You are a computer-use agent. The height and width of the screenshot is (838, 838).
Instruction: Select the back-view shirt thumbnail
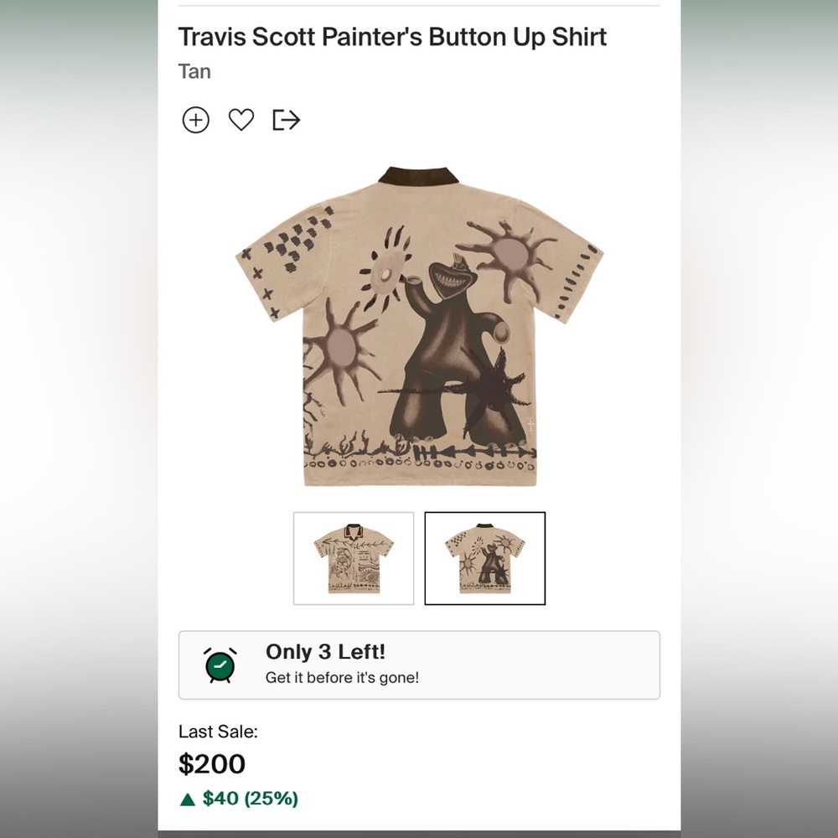click(x=486, y=557)
